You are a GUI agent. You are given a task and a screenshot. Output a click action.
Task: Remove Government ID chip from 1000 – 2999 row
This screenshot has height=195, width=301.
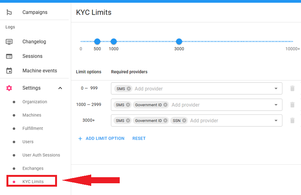pos(165,105)
